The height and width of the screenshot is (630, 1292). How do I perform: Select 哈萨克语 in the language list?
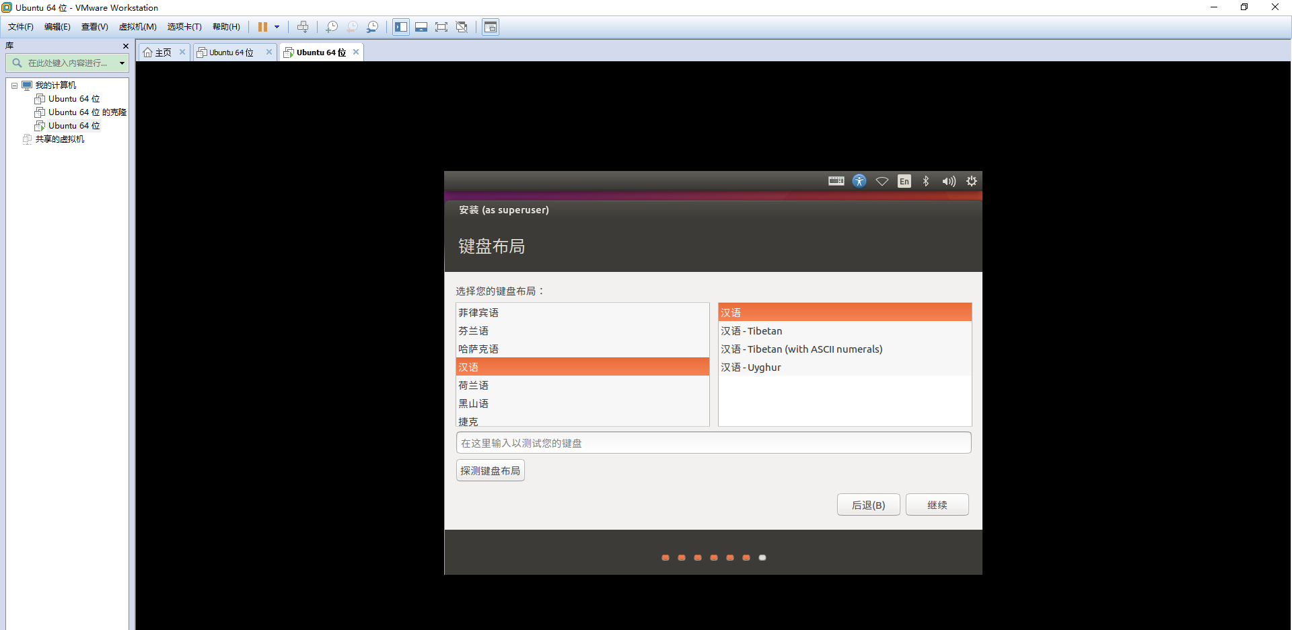click(x=583, y=349)
